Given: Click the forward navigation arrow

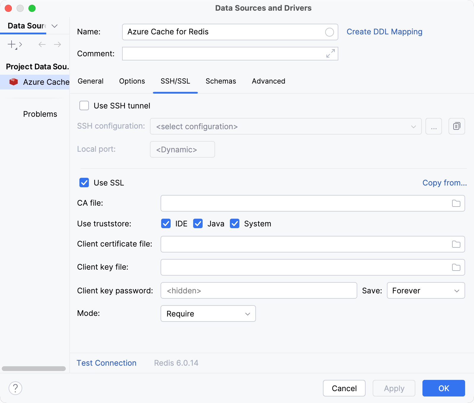Looking at the screenshot, I should [x=57, y=44].
